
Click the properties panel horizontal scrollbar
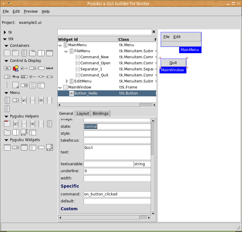tap(105, 217)
